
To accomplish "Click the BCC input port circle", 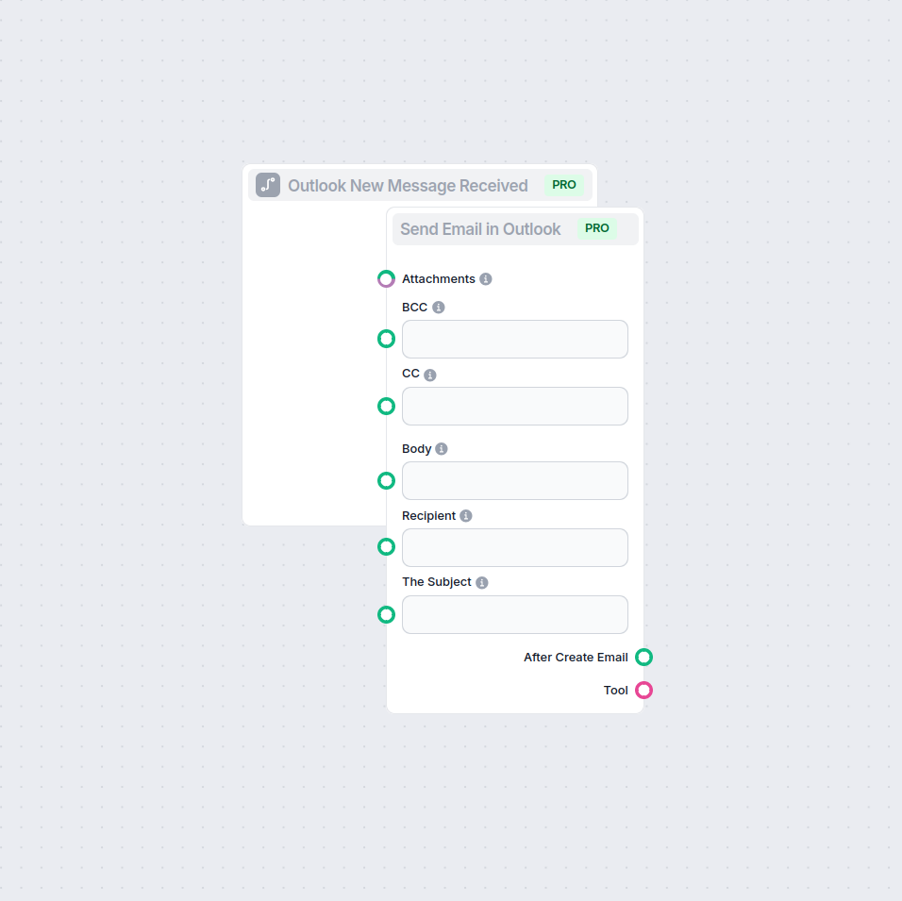I will [x=386, y=339].
